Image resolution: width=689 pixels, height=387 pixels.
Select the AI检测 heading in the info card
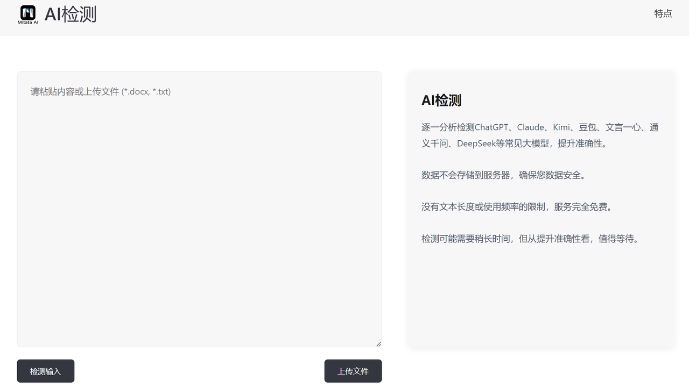(441, 101)
